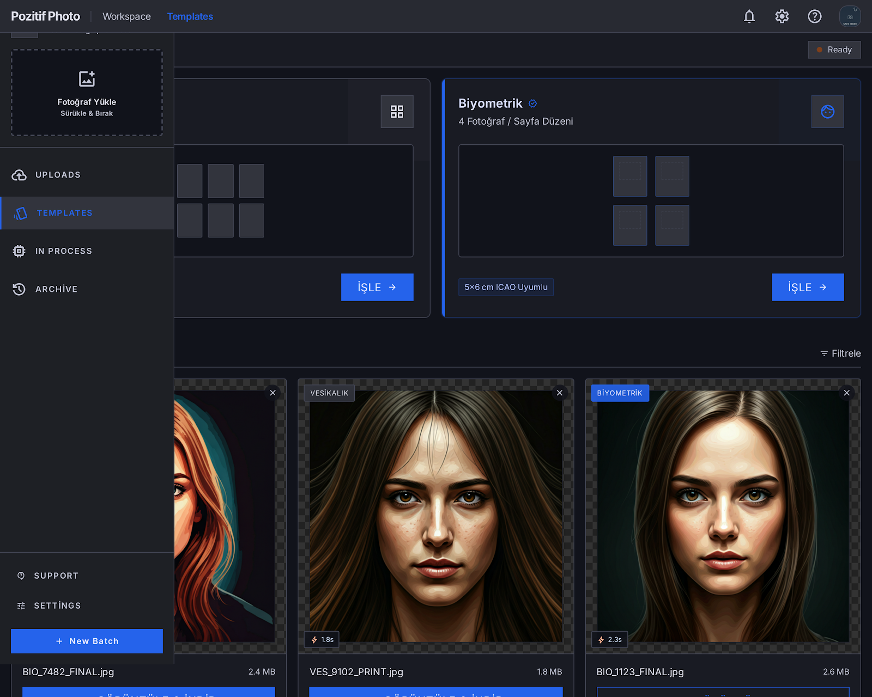Click the grid layout icon button

[x=397, y=112]
